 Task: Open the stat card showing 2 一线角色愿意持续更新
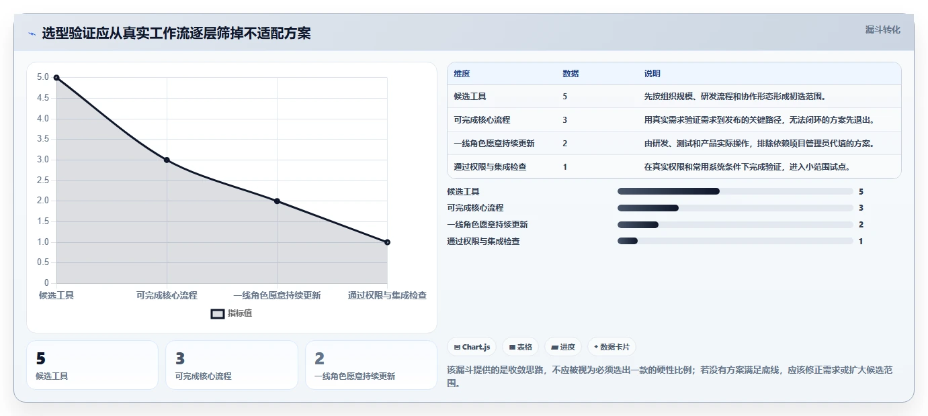pos(371,365)
